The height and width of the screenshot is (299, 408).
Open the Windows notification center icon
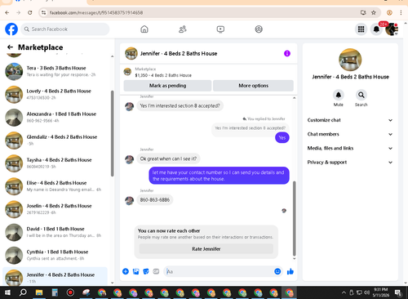coord(398,292)
